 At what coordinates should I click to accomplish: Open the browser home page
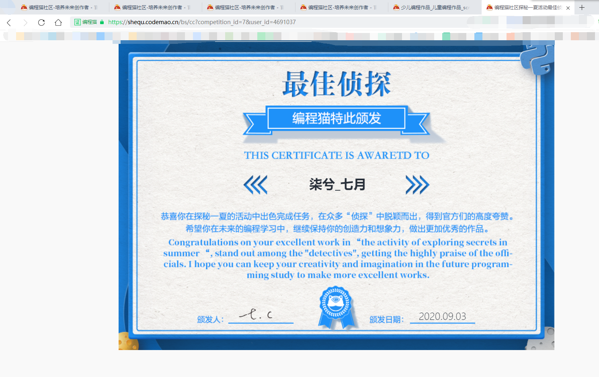[58, 23]
